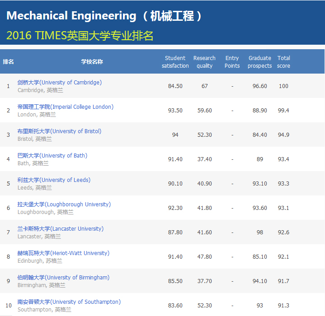
Task: Open the Imperial College London link
Action: coord(66,107)
